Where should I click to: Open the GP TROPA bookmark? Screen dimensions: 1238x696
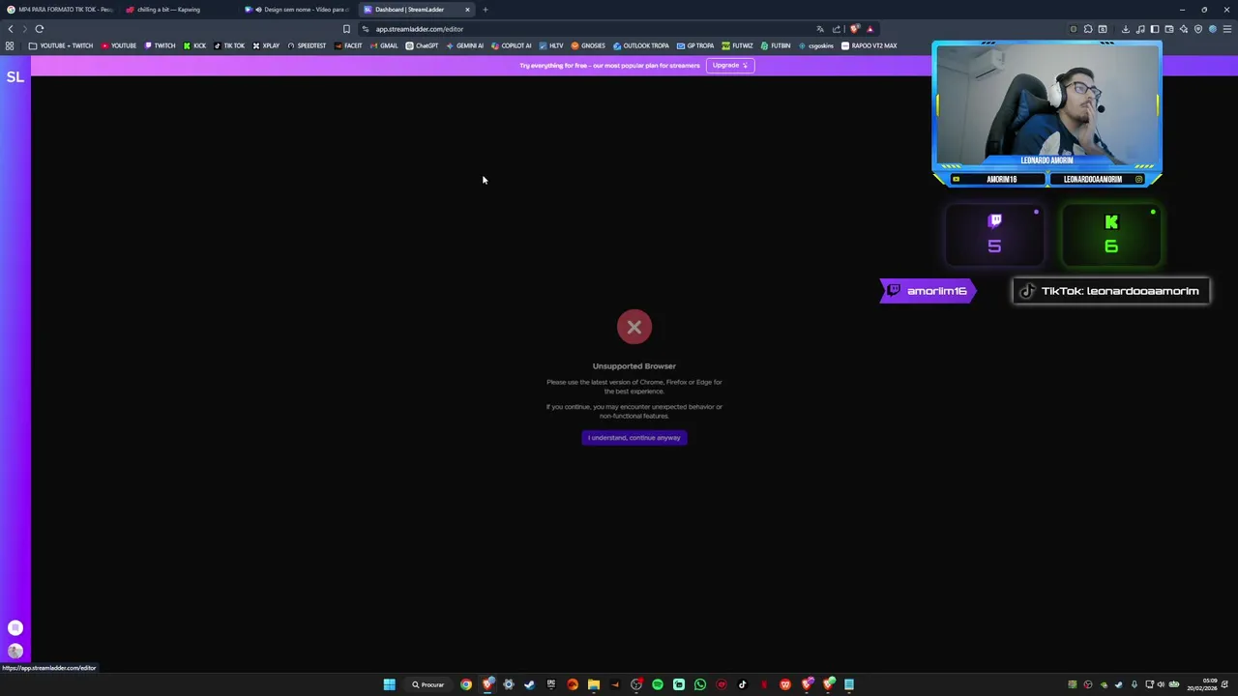[695, 45]
